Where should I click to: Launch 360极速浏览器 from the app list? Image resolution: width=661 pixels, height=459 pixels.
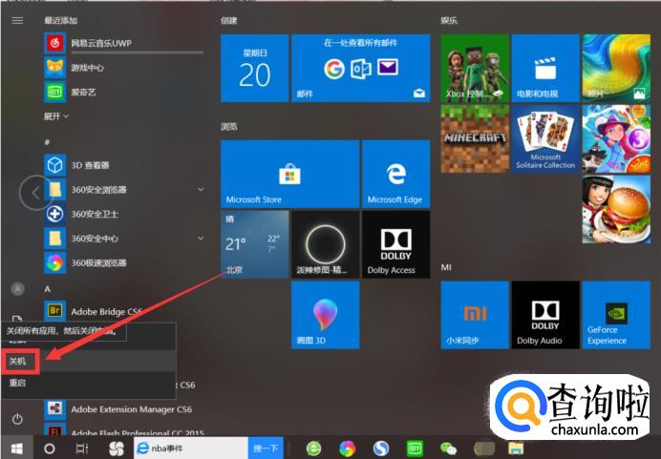tap(124, 262)
